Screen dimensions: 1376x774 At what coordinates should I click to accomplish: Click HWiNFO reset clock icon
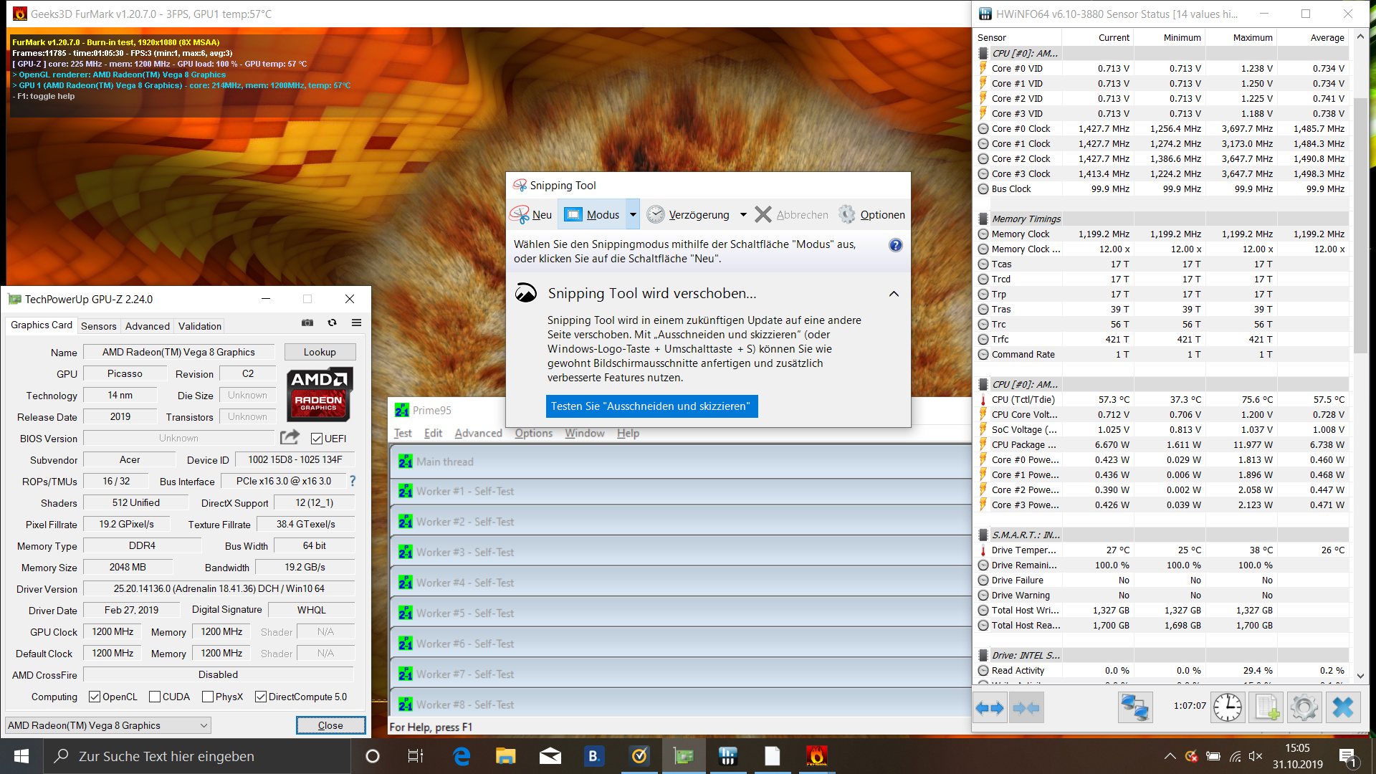pos(1227,707)
